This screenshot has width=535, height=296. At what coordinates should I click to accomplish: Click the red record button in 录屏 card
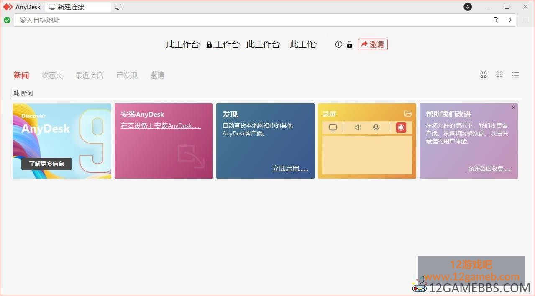[x=401, y=128]
